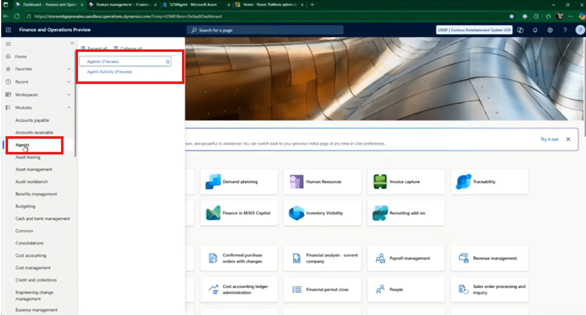Open the Inventory Visibility tile
This screenshot has height=315, width=586.
click(322, 213)
